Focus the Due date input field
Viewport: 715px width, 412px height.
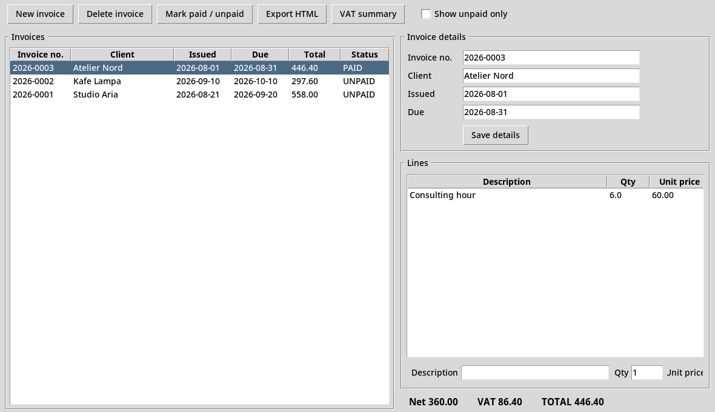point(551,112)
